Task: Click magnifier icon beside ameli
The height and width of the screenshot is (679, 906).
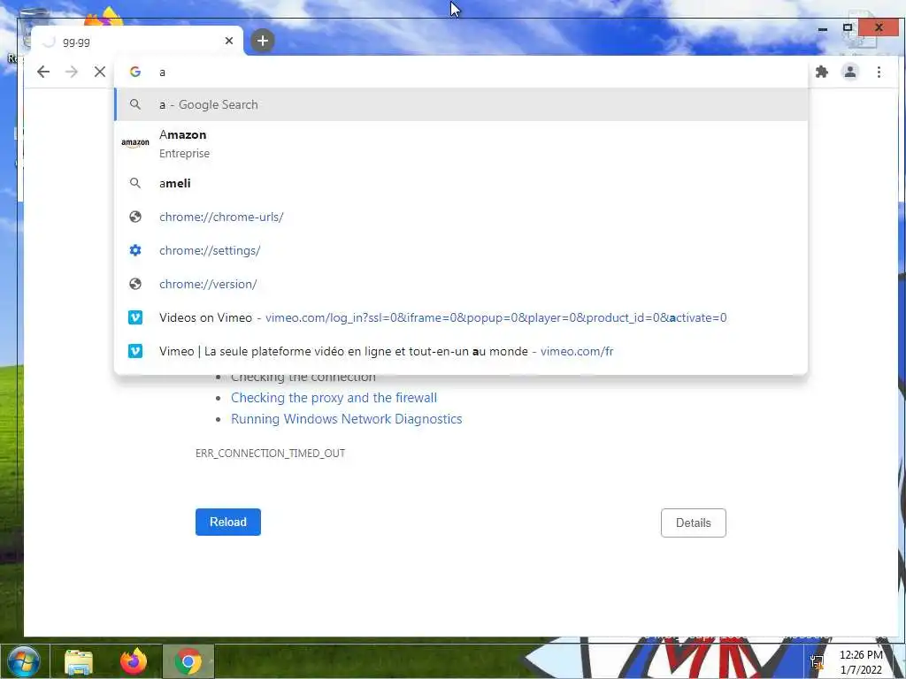Action: 135,183
